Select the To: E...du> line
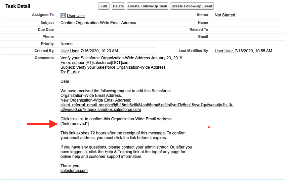The image size is (284, 180). 70,72
